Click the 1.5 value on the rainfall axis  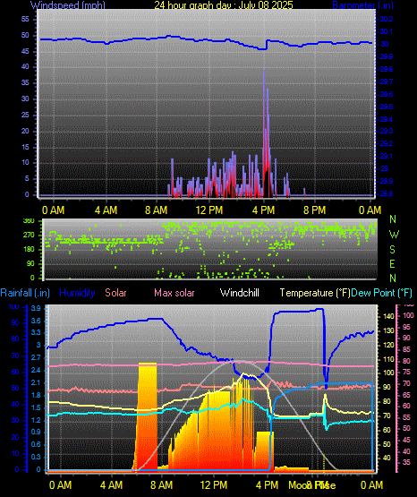[x=36, y=407]
